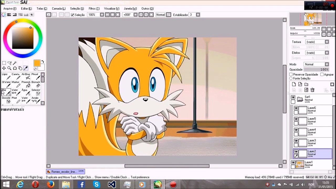Viewport: 336px width, 189px height.
Task: Adjust the Opacidade slider
Action: [x=316, y=70]
